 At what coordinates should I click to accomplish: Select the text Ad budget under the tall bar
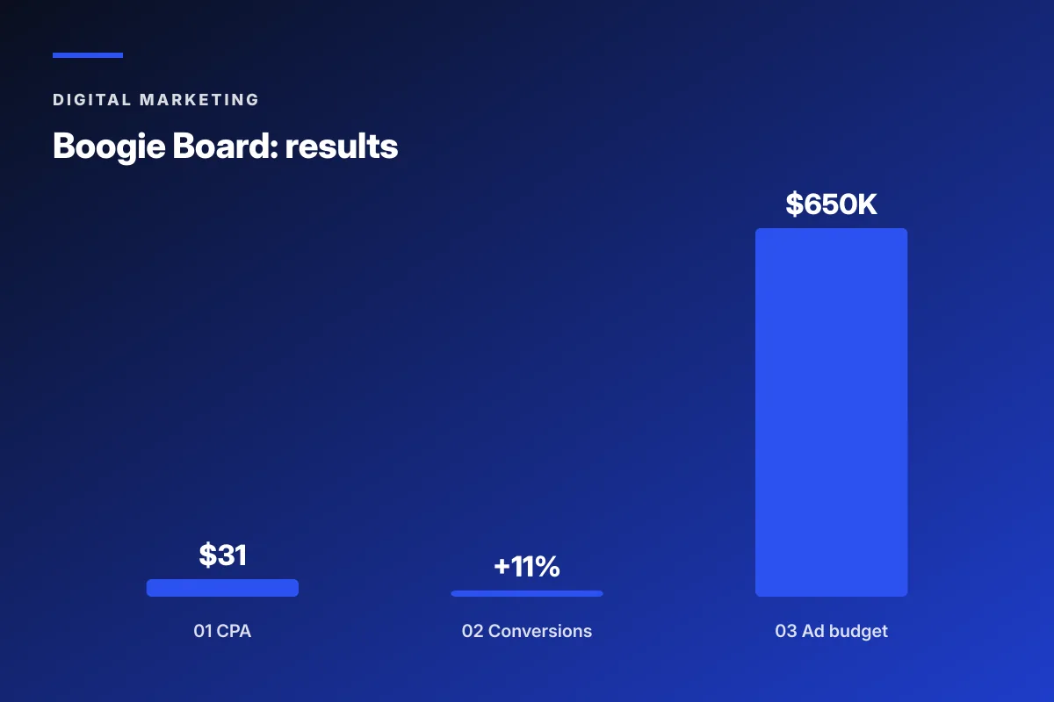tap(845, 631)
